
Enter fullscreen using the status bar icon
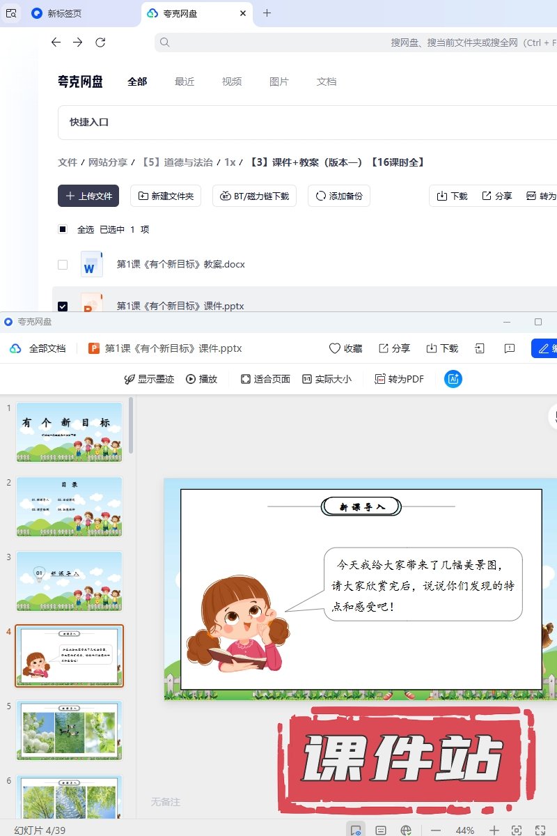(540, 830)
